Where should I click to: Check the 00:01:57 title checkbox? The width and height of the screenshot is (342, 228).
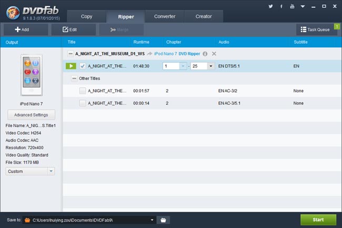83,91
